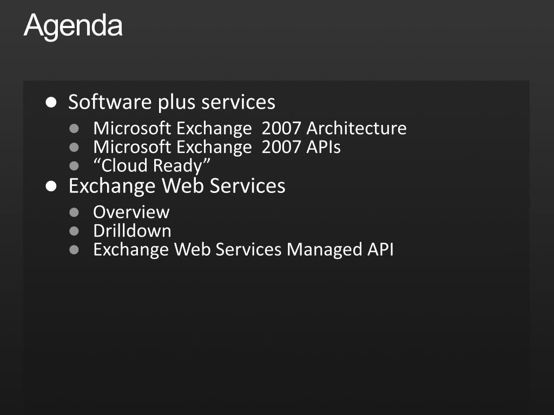This screenshot has width=554, height=415.
Task: Click the bullet next to Overview
Action: pyautogui.click(x=74, y=212)
